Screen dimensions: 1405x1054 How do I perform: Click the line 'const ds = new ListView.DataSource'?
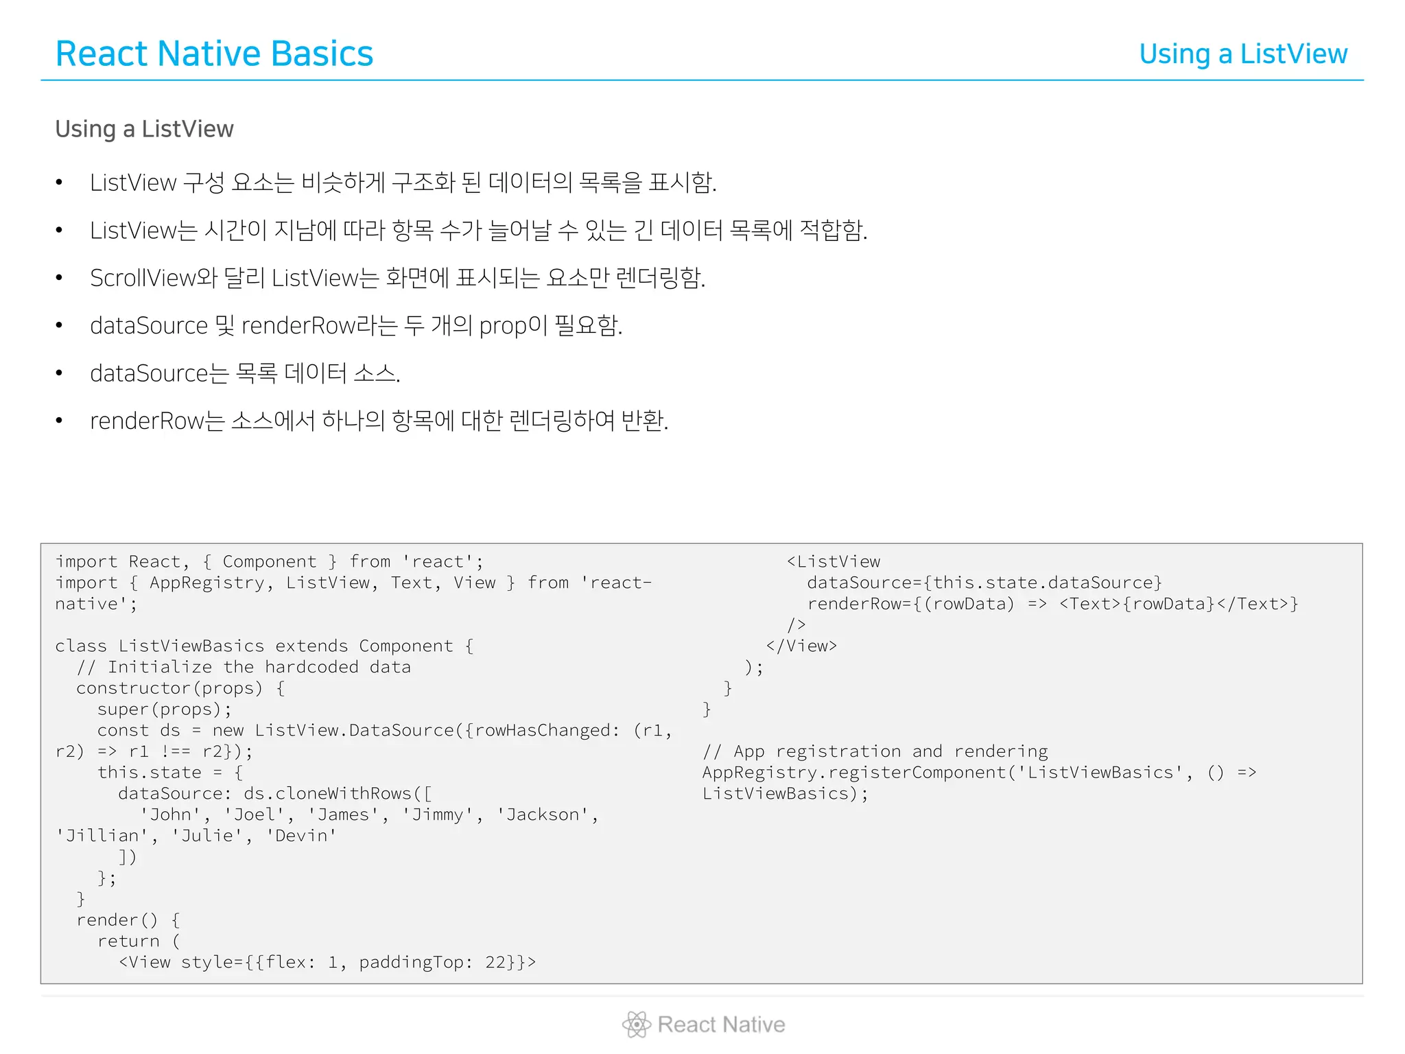point(385,730)
